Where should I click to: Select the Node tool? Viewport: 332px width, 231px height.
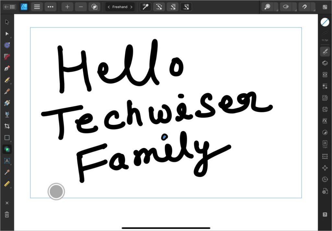7,34
